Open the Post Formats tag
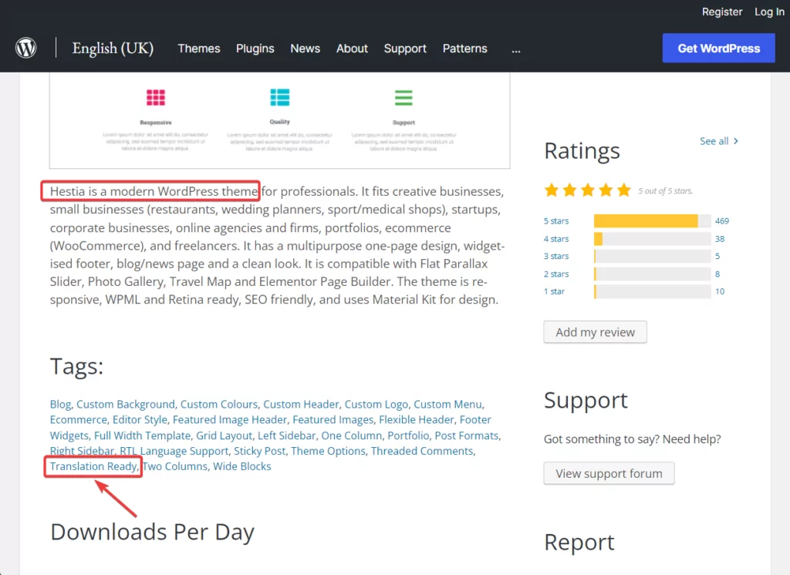Image resolution: width=790 pixels, height=575 pixels. tap(467, 435)
